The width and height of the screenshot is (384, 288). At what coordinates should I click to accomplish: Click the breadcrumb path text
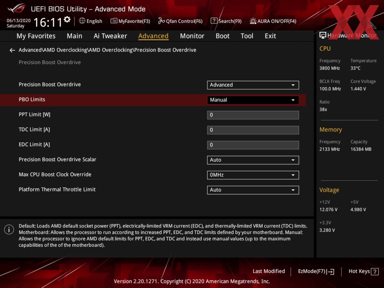(x=107, y=50)
